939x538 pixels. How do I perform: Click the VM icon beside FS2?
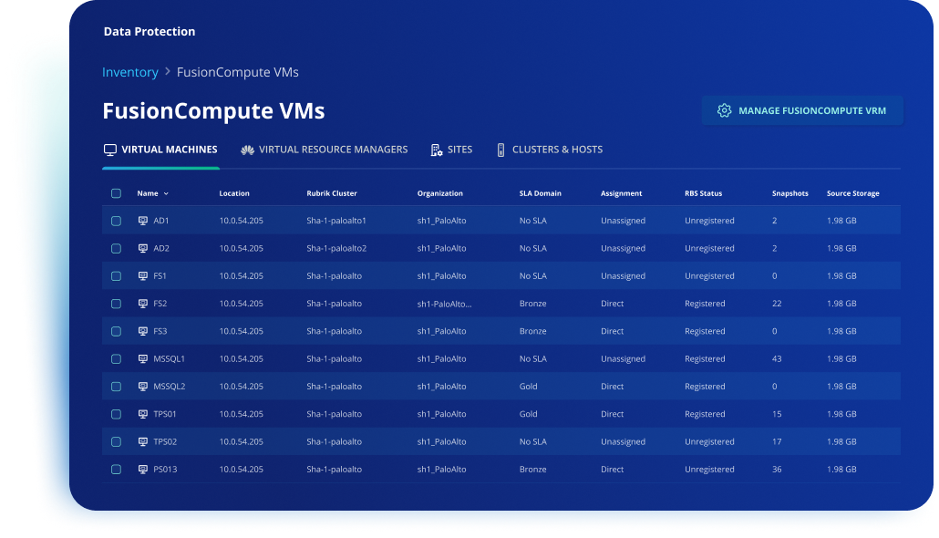pyautogui.click(x=142, y=303)
